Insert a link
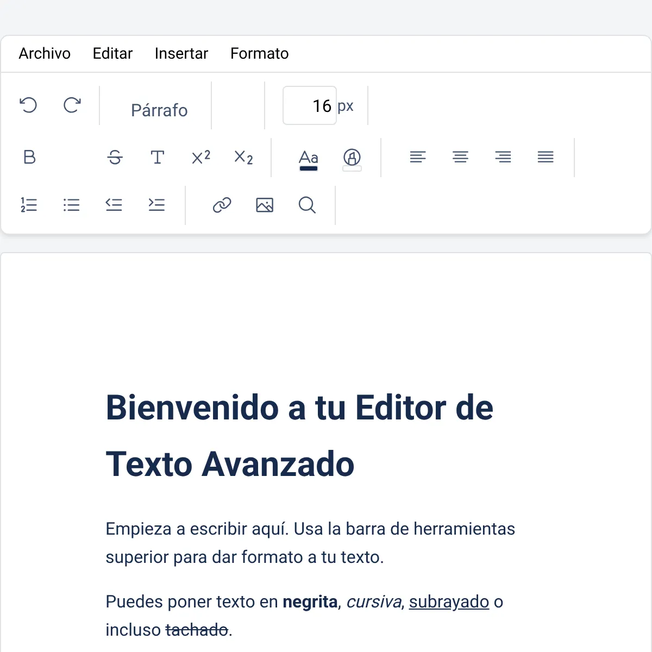Image resolution: width=652 pixels, height=652 pixels. pos(222,205)
